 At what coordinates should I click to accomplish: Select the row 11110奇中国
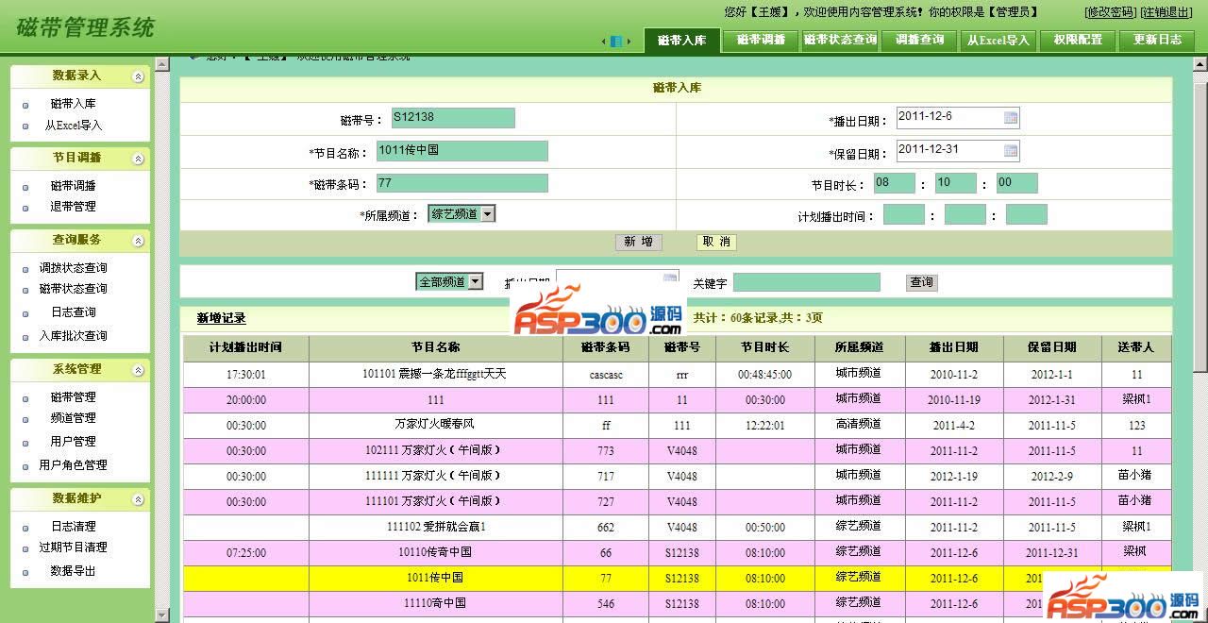tap(677, 604)
